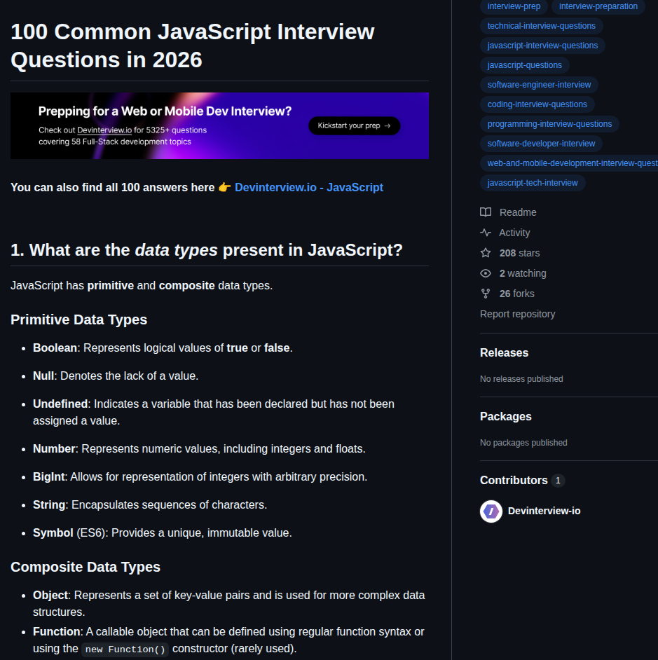This screenshot has width=658, height=660.
Task: Click the No packages published text
Action: point(523,443)
